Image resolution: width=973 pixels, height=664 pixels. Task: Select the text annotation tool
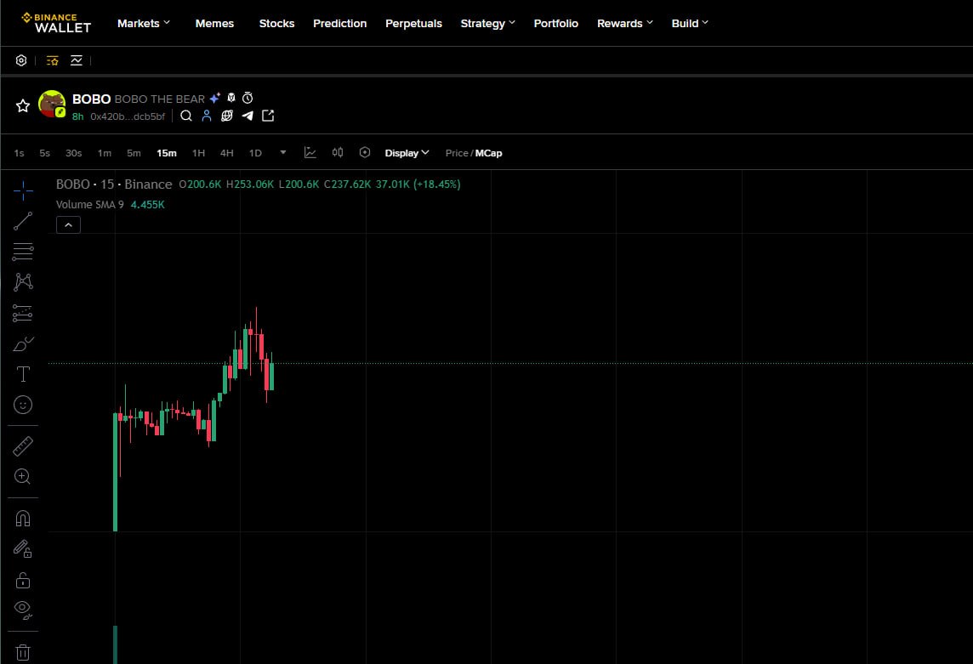(x=23, y=374)
